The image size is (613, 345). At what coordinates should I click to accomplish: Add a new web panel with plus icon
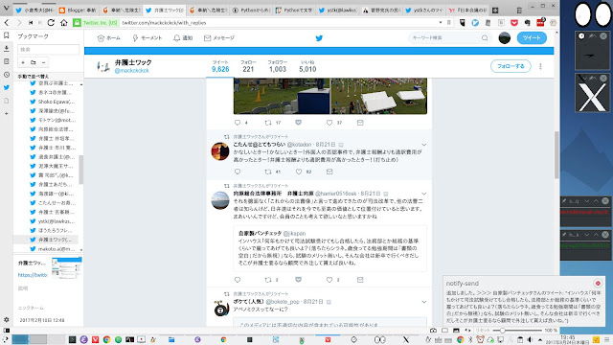click(7, 113)
